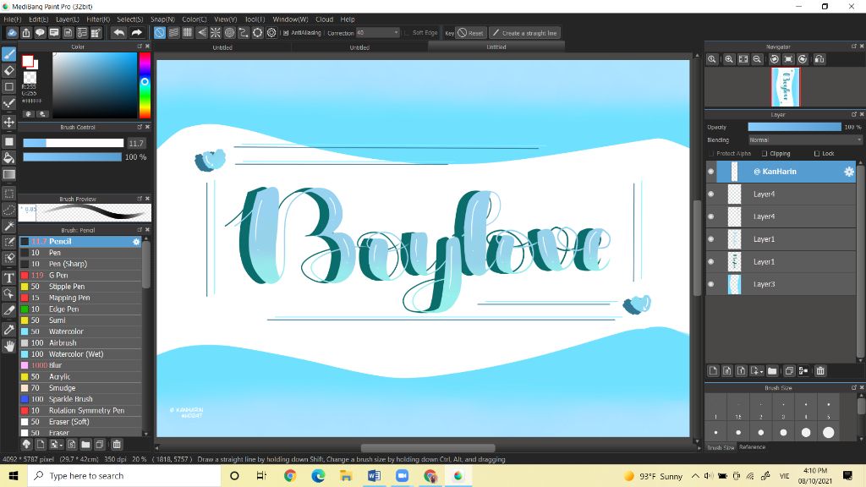Expand the add-brush dropdown in Brush panel
866x487 pixels.
click(x=56, y=444)
